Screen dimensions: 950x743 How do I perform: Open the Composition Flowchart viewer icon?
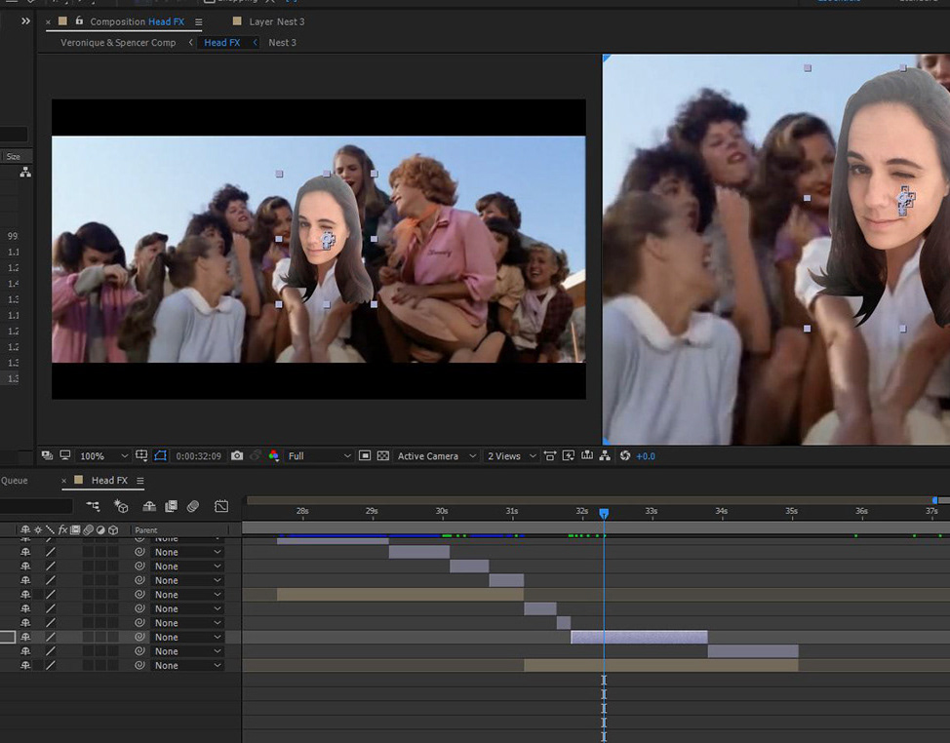pos(605,455)
